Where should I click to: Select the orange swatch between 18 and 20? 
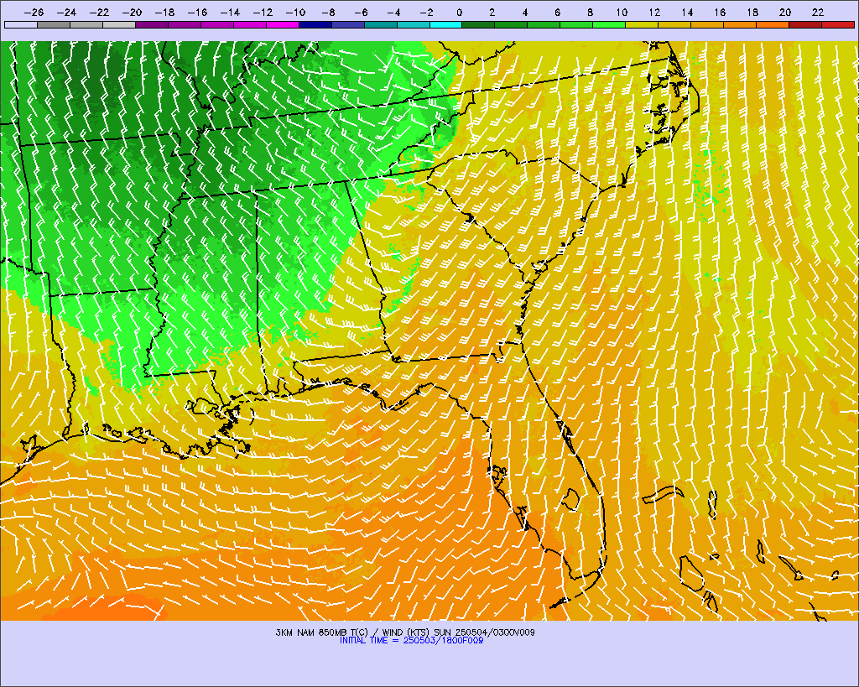click(x=773, y=24)
